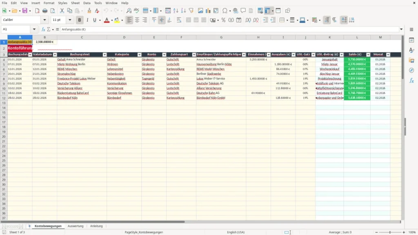Image resolution: width=418 pixels, height=235 pixels.
Task: Center text horizontally
Action: tap(137, 20)
